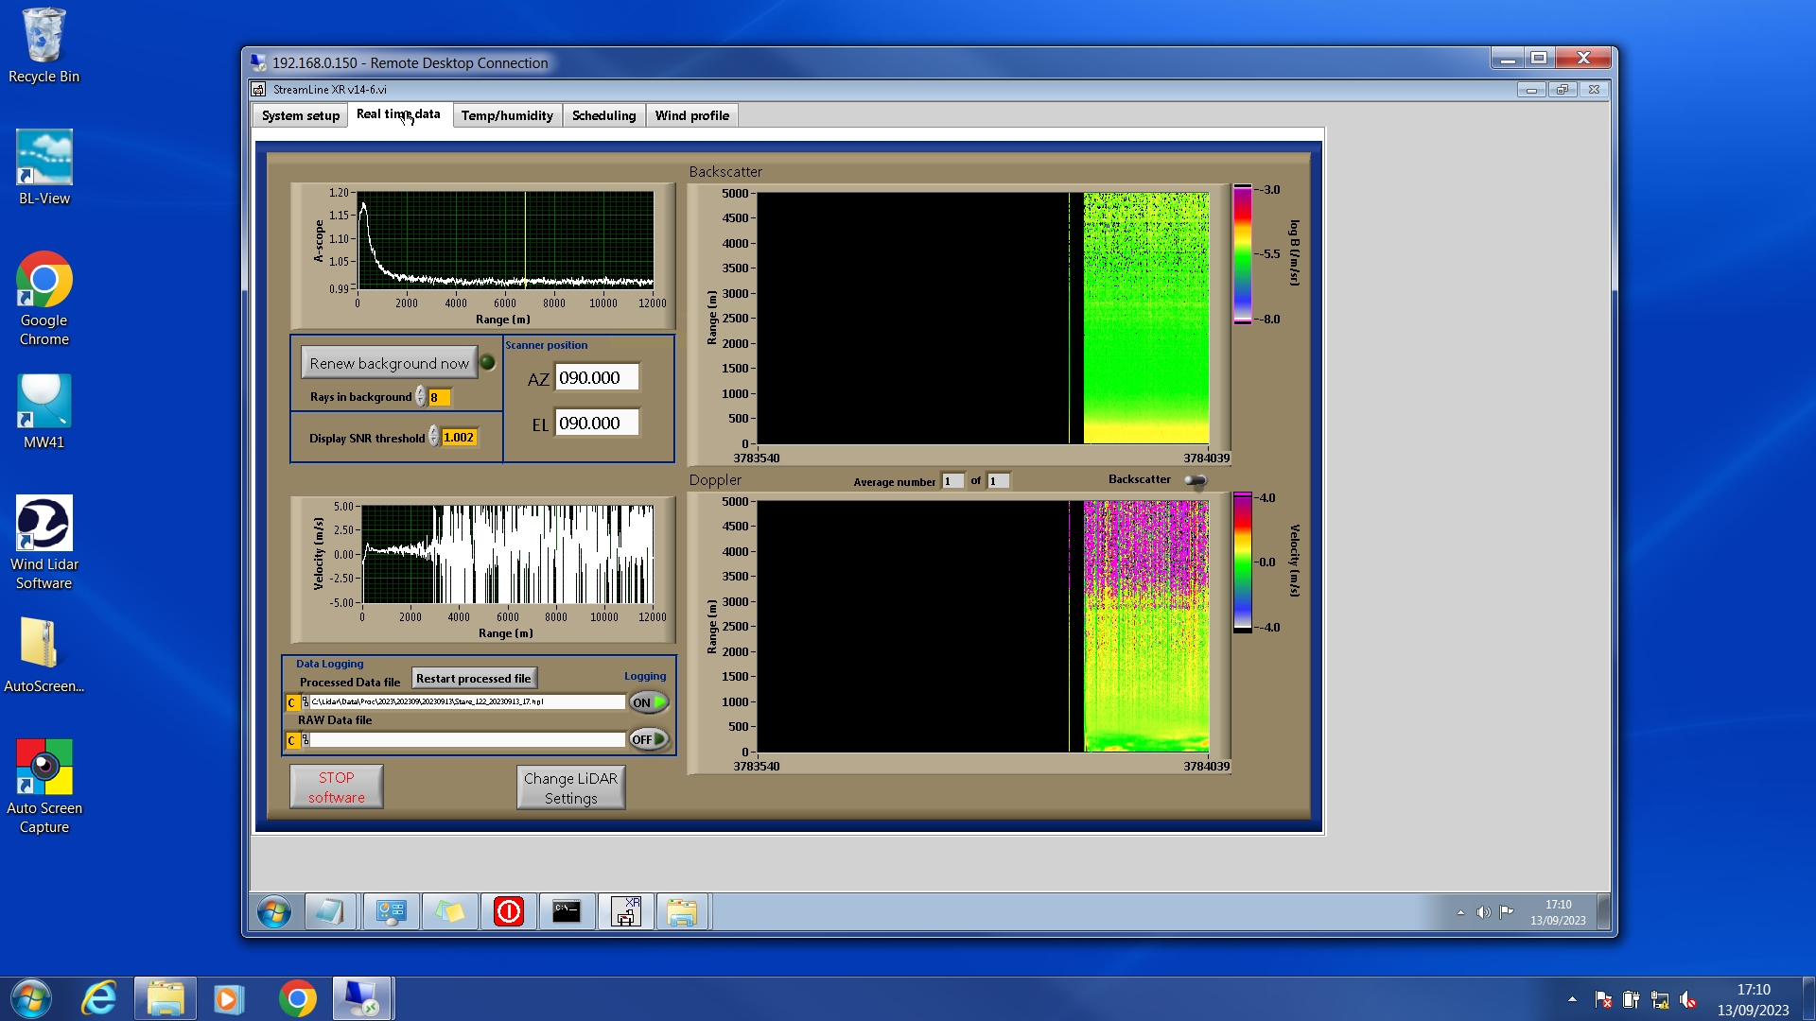Open command prompt in remote taskbar
The height and width of the screenshot is (1021, 1816).
point(567,911)
